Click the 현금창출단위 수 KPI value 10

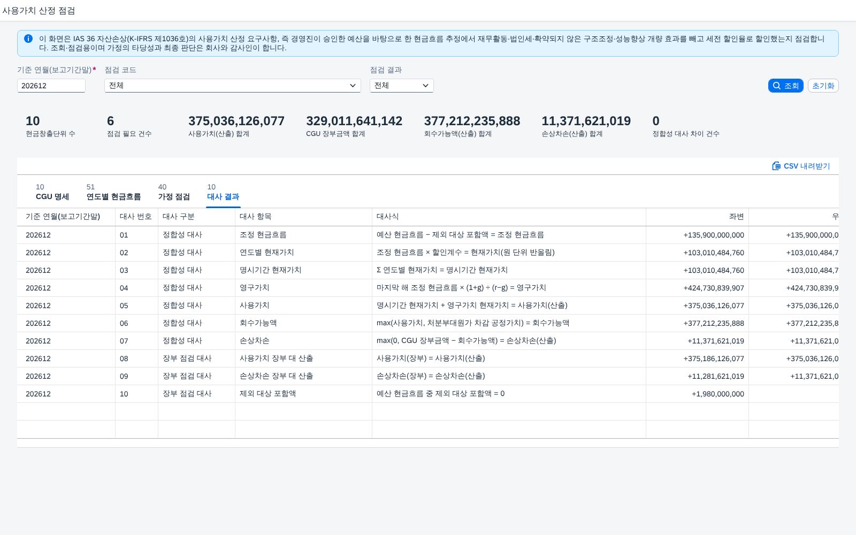[x=33, y=121]
